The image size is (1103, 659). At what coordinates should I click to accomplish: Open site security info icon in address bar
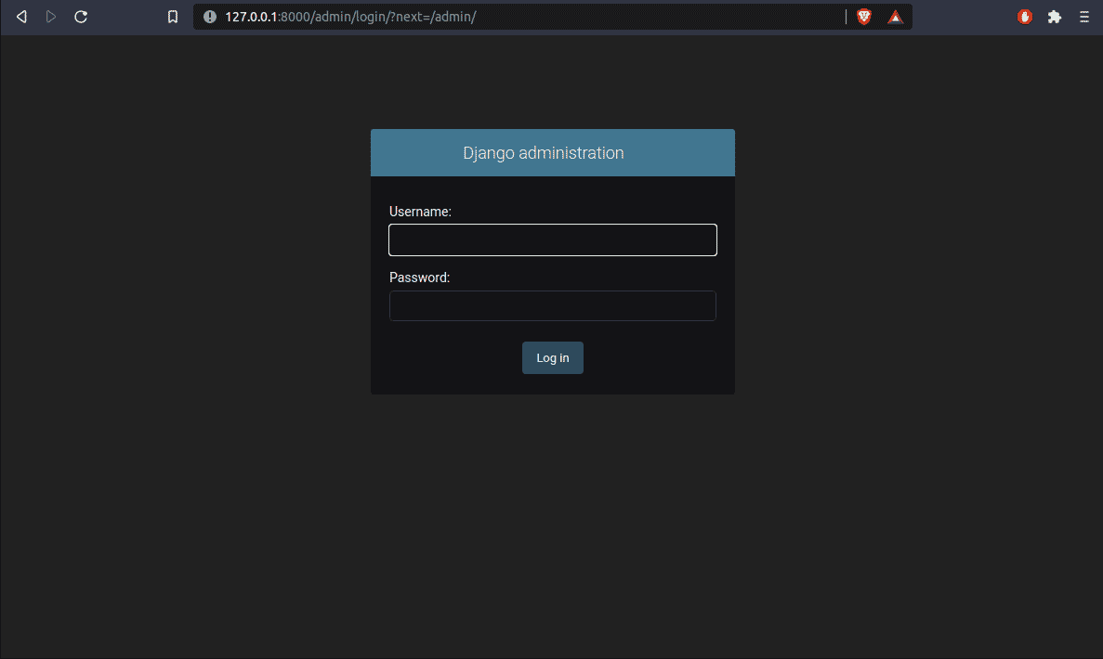coord(210,17)
